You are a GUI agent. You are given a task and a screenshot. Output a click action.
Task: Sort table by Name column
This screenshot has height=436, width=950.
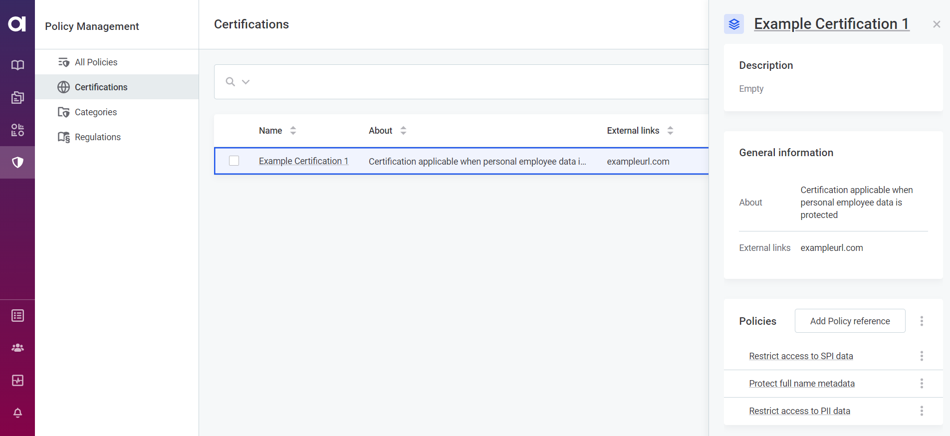[x=293, y=131]
